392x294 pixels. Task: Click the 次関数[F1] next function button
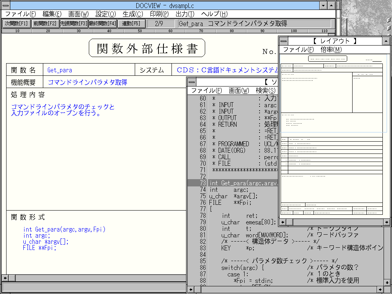[x=16, y=23]
